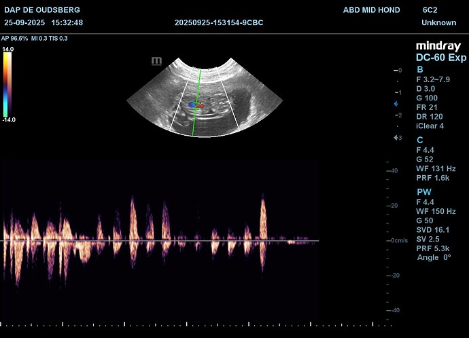Click the blue color flow spot in image
The image size is (469, 338).
click(192, 105)
